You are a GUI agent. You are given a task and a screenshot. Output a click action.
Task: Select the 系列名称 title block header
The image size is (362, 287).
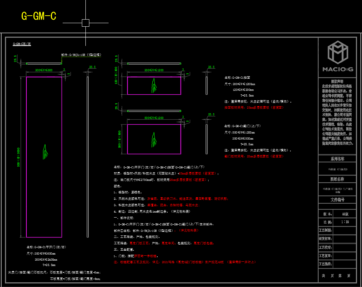tap(337, 159)
